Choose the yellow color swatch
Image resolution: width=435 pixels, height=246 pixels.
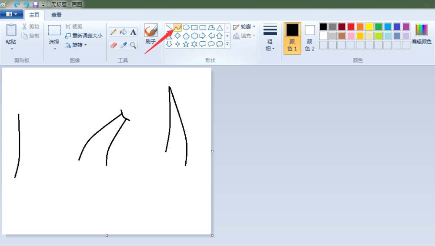[x=369, y=26]
